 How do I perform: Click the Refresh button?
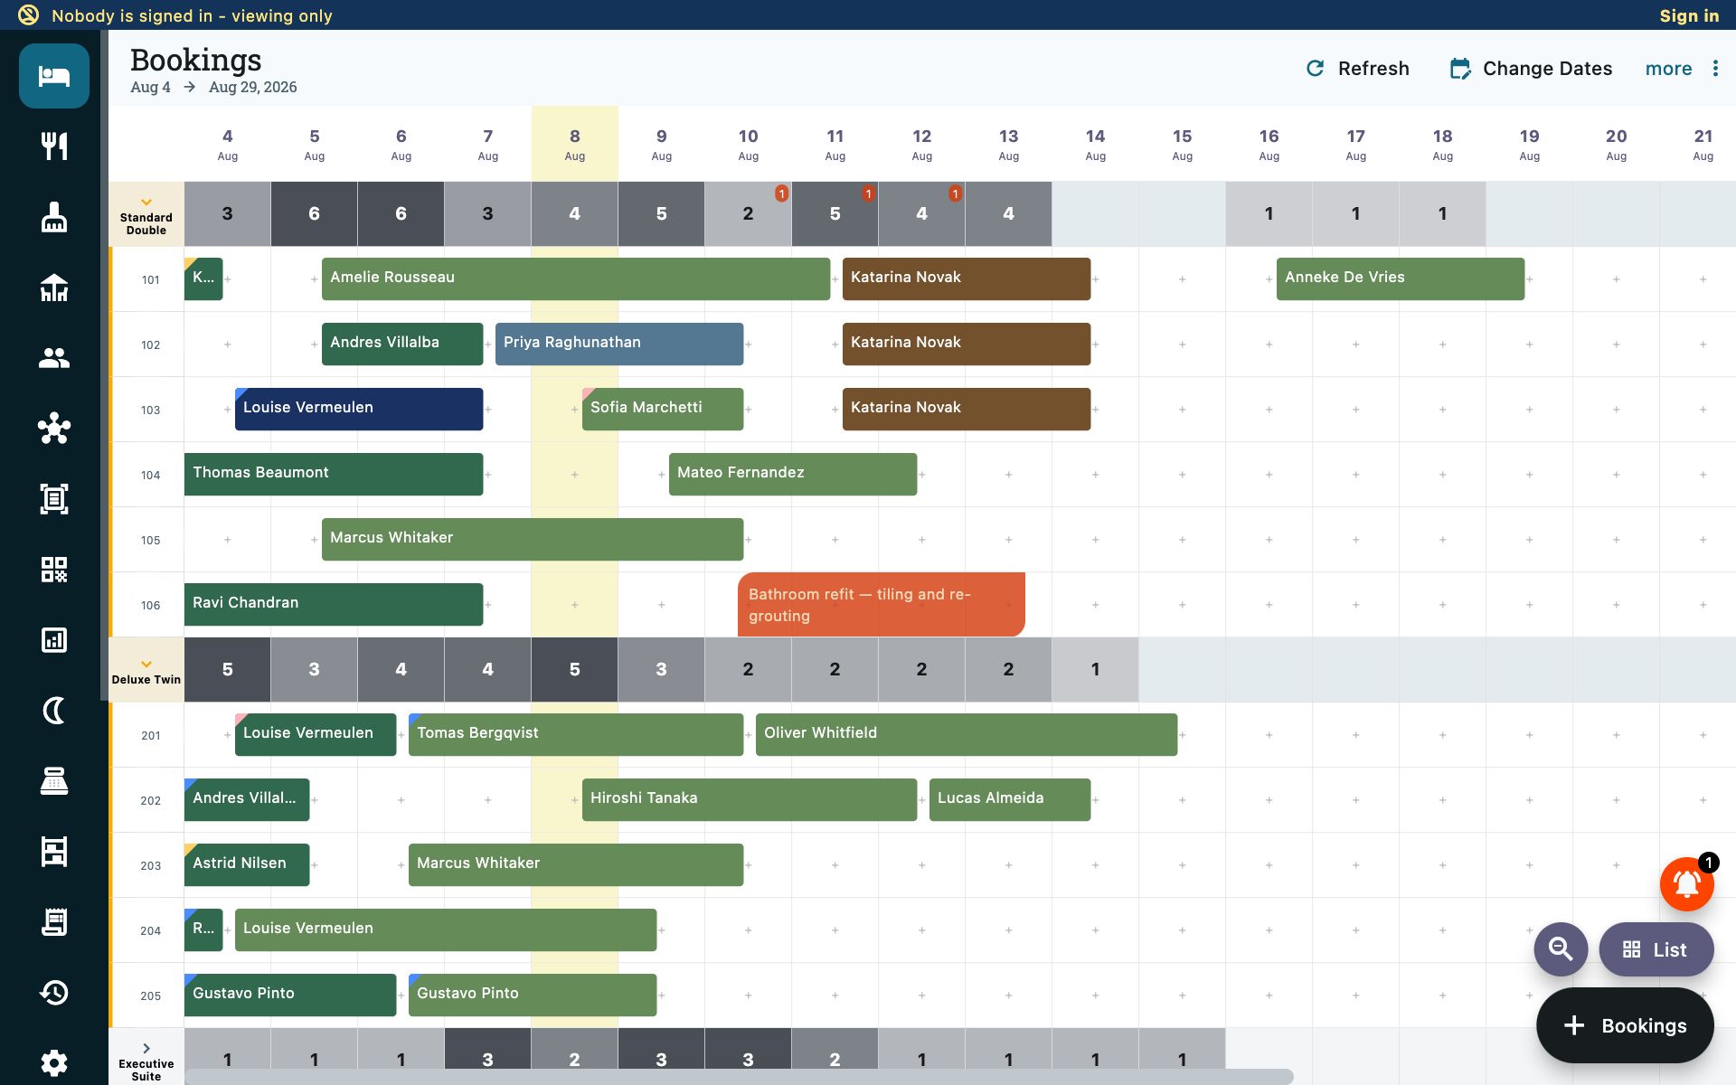point(1357,69)
